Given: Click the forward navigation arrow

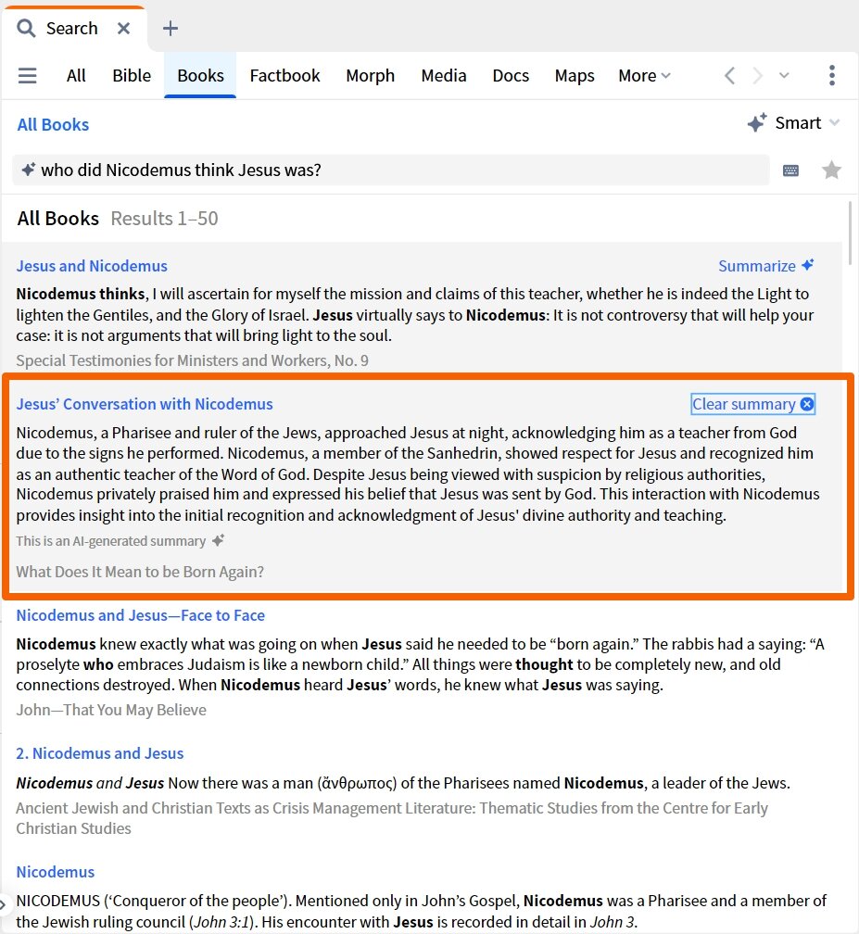Looking at the screenshot, I should pyautogui.click(x=758, y=76).
